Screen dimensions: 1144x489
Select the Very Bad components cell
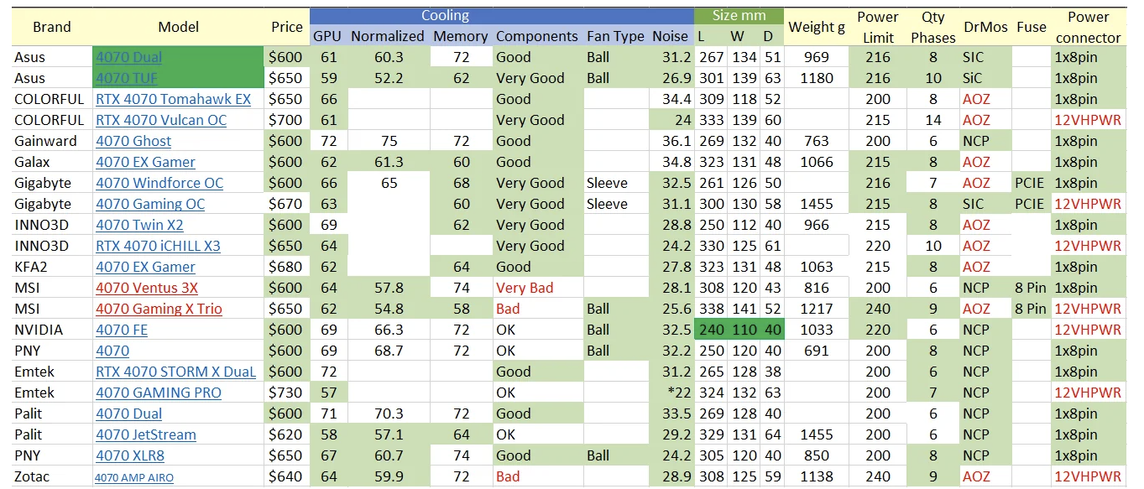click(x=525, y=288)
